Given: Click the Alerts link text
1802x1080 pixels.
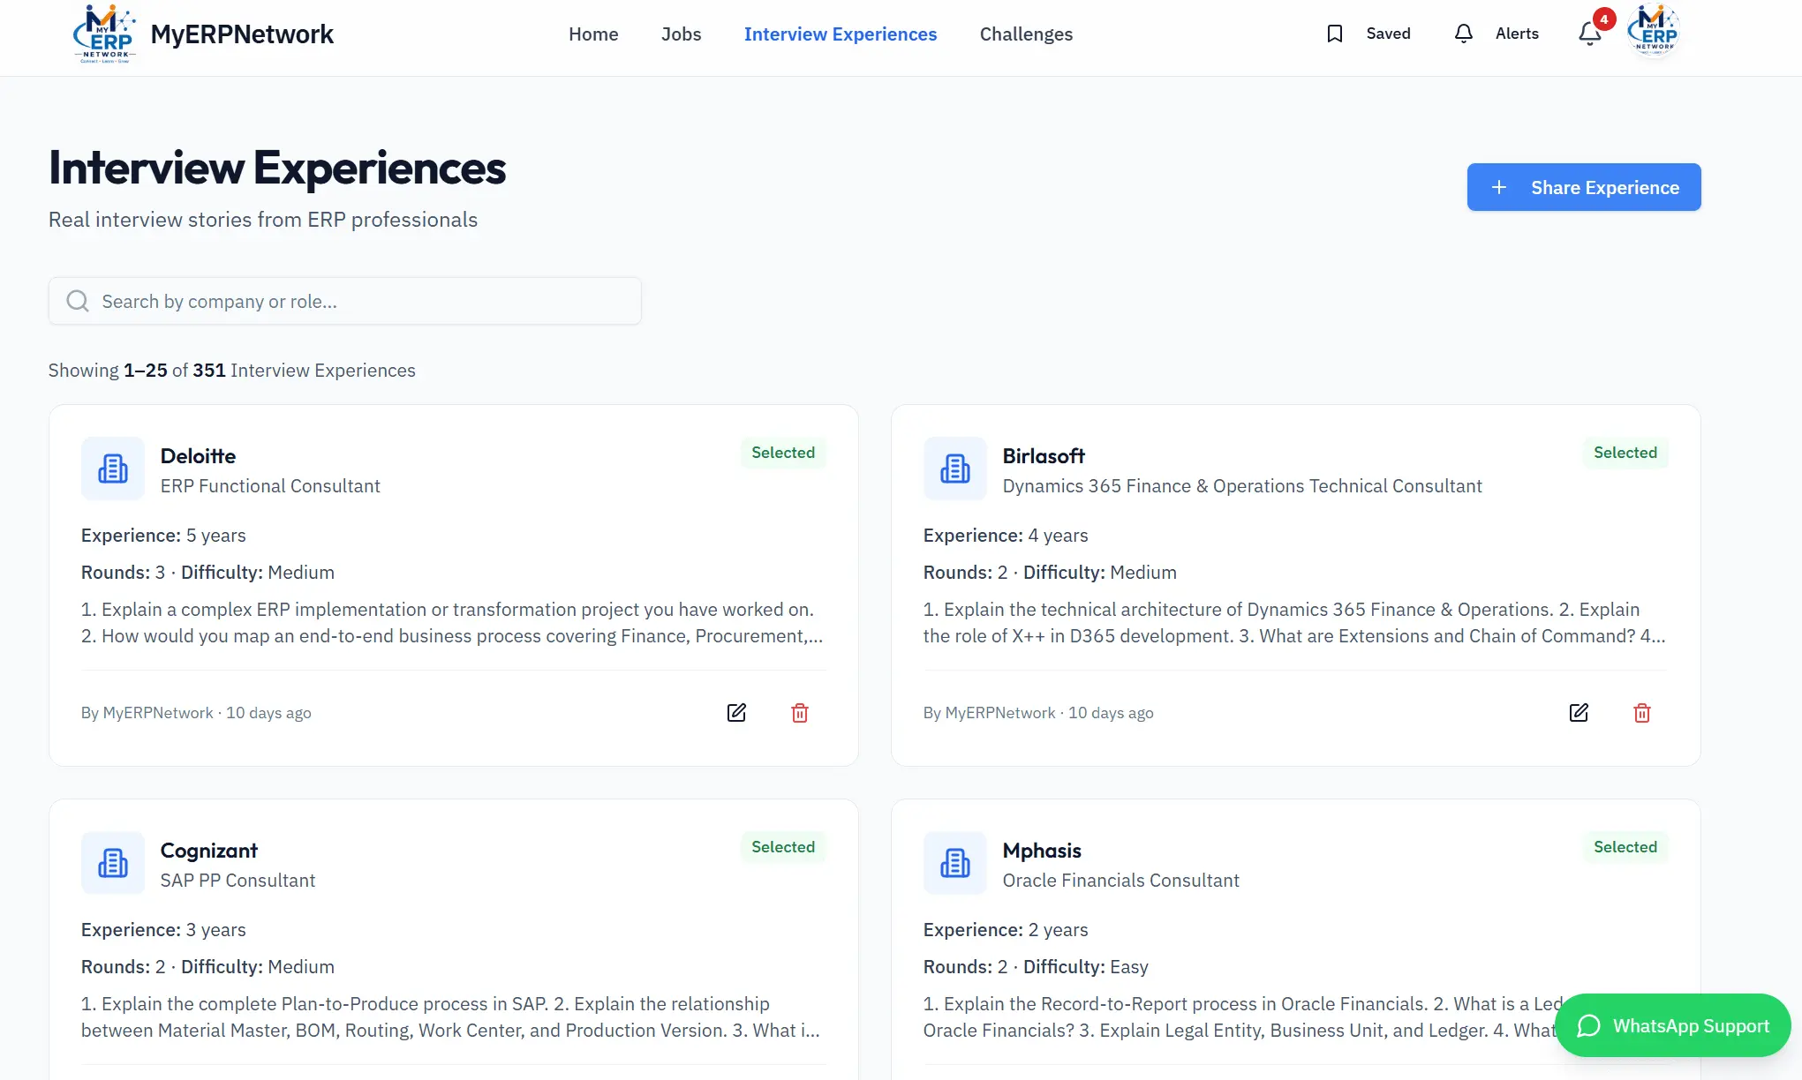Looking at the screenshot, I should point(1517,34).
